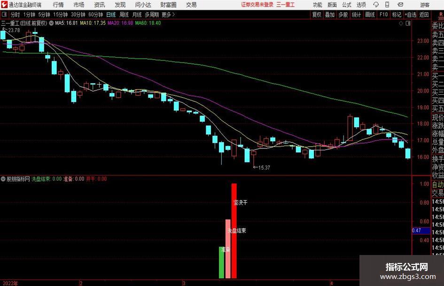Screen dimensions: 444x286
Task: Switch to 30分钟 period tab
Action: tap(78, 15)
